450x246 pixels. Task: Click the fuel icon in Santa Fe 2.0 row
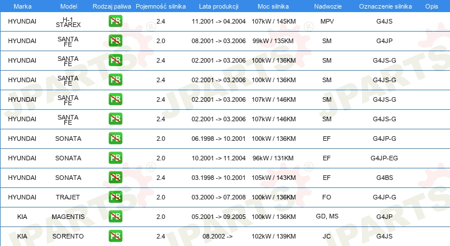115,41
